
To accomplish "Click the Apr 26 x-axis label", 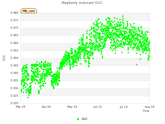I will click(46, 107).
